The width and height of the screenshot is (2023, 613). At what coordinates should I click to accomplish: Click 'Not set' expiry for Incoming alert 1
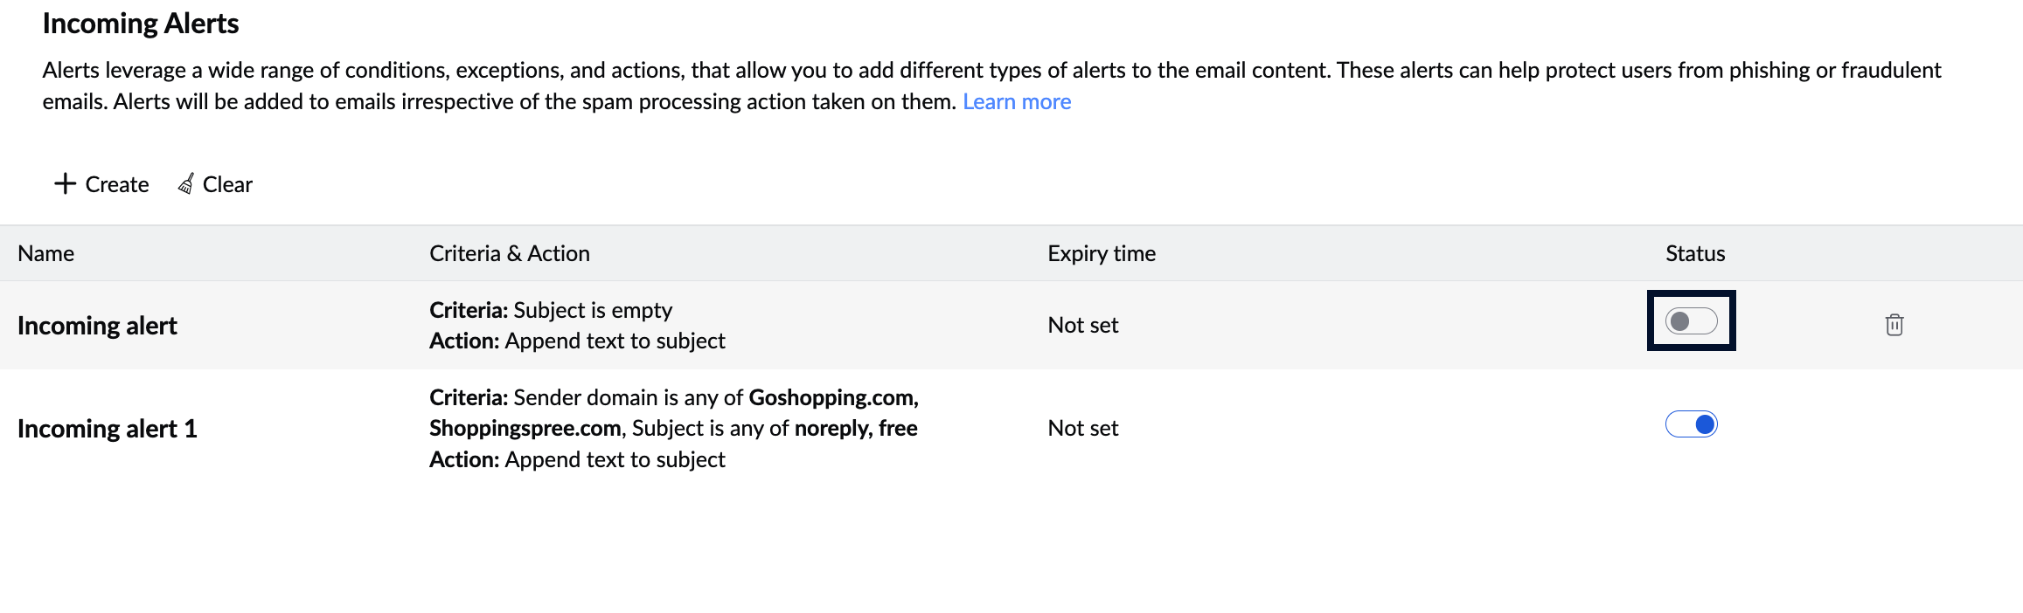[1083, 428]
